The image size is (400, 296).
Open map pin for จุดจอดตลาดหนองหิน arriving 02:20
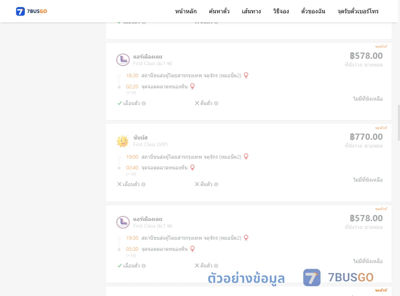[x=193, y=87]
